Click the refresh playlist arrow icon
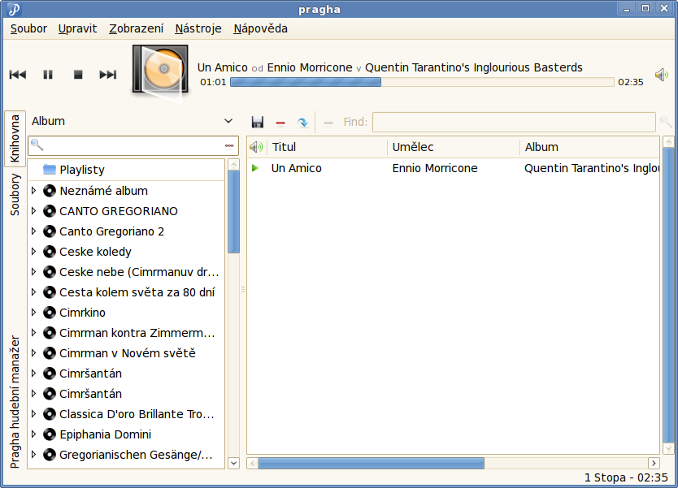 click(x=302, y=123)
